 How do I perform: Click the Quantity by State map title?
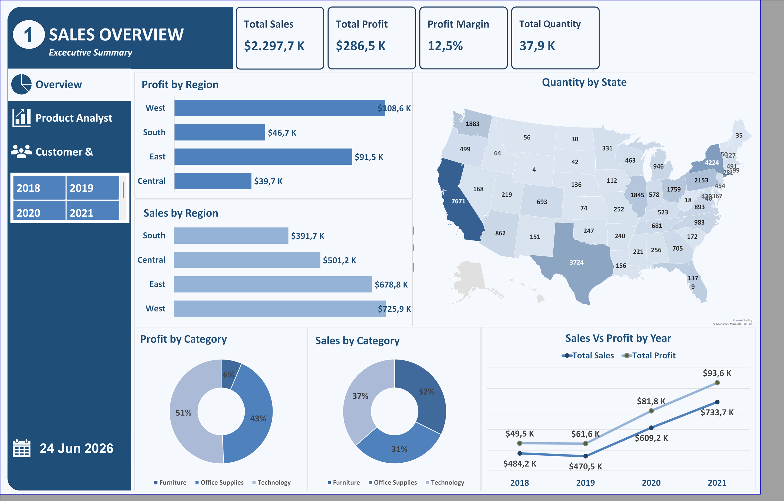point(584,82)
